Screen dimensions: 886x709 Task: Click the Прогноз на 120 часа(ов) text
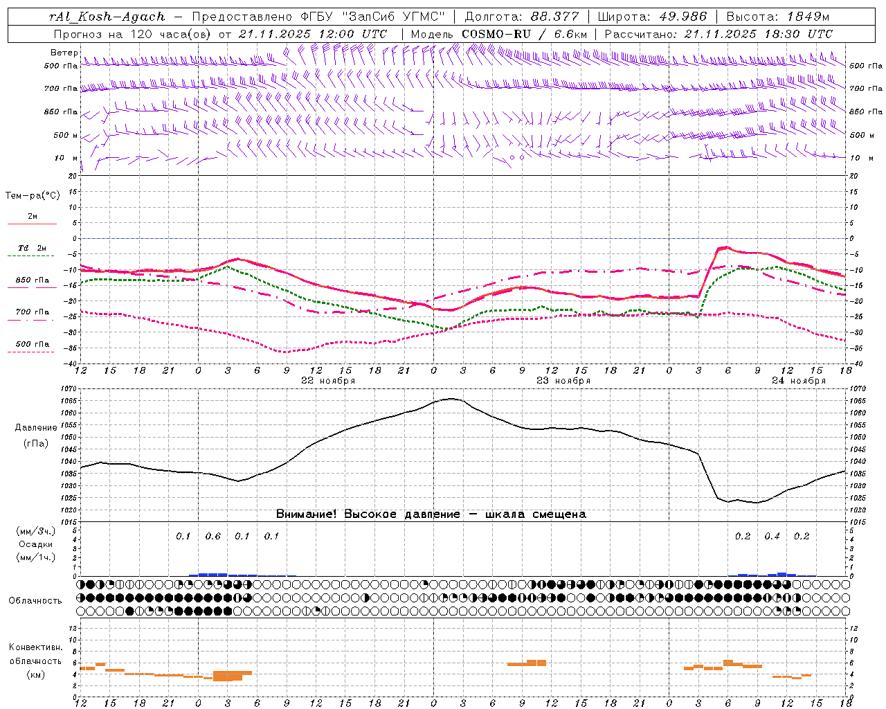click(x=133, y=34)
